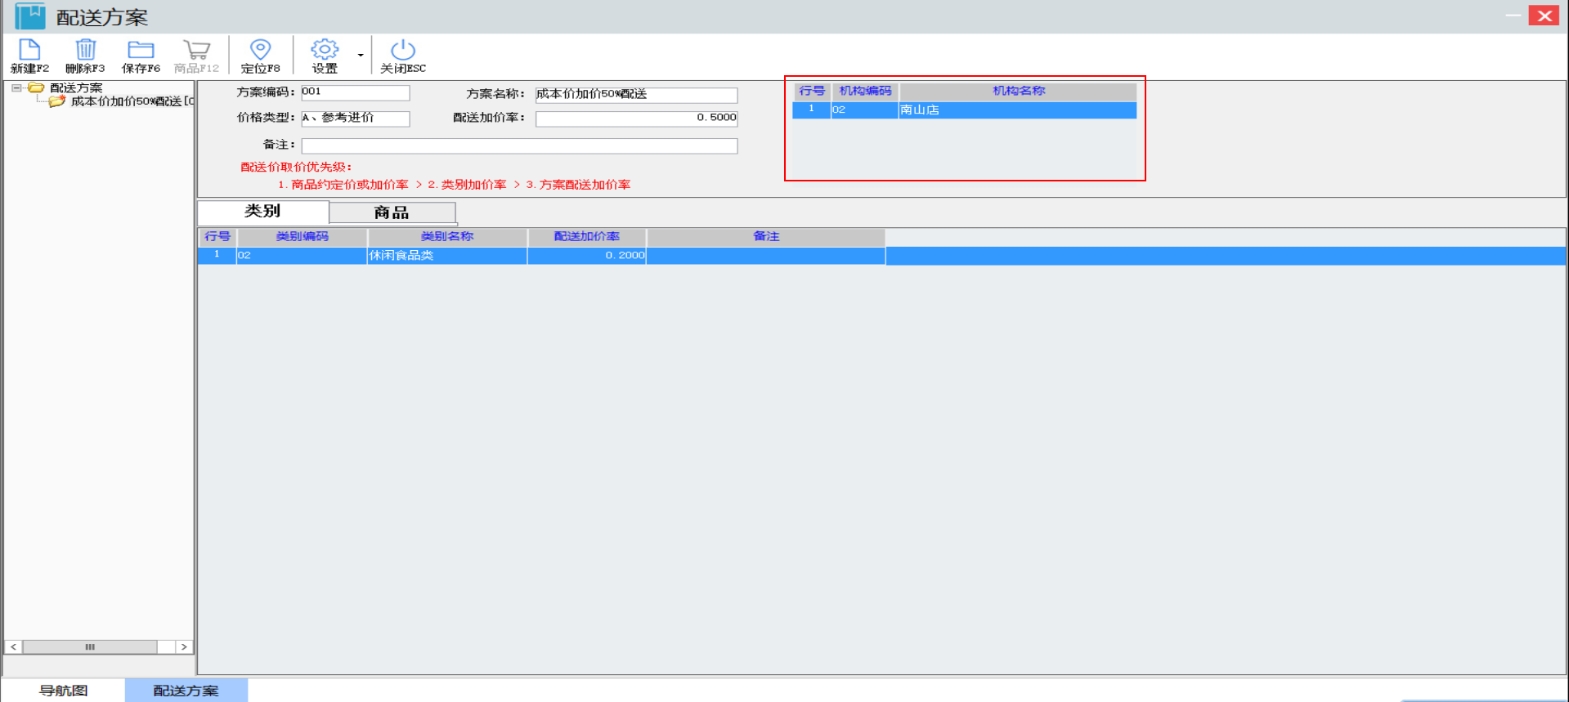Image resolution: width=1569 pixels, height=702 pixels.
Task: Select the 南山店 row in organization table
Action: 1016,110
